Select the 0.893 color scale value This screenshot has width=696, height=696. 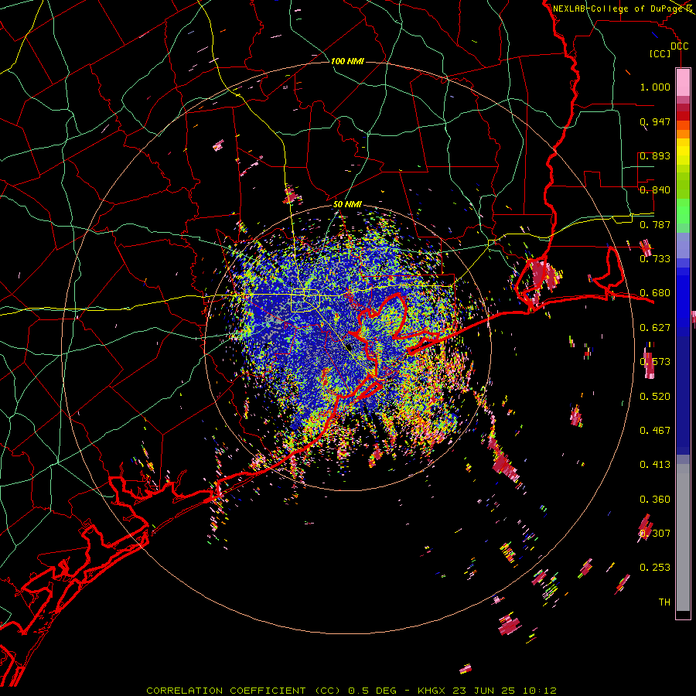pos(655,155)
